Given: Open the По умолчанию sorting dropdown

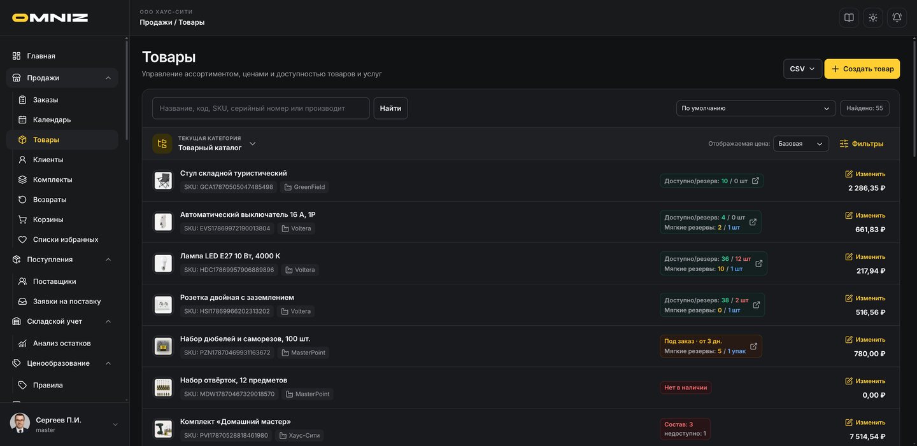Looking at the screenshot, I should click(x=756, y=108).
